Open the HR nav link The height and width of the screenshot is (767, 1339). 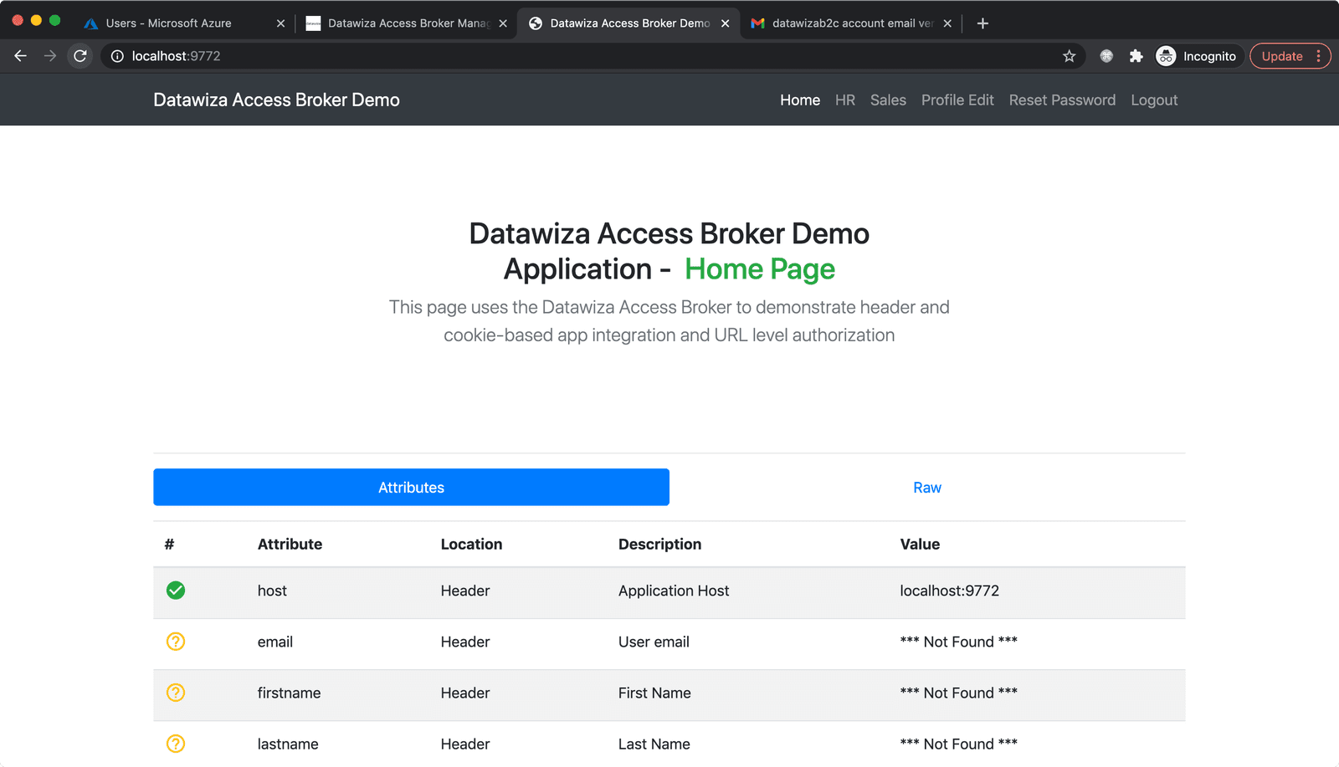click(x=845, y=100)
